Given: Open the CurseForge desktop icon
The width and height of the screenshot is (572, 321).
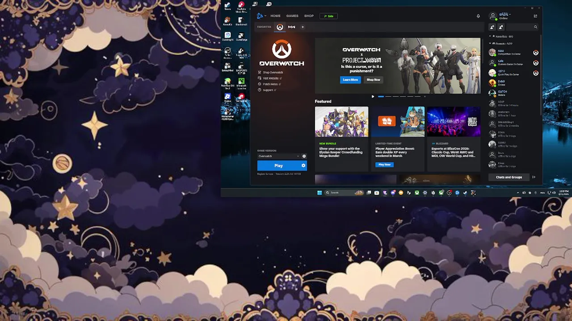Looking at the screenshot, I should coord(241,37).
